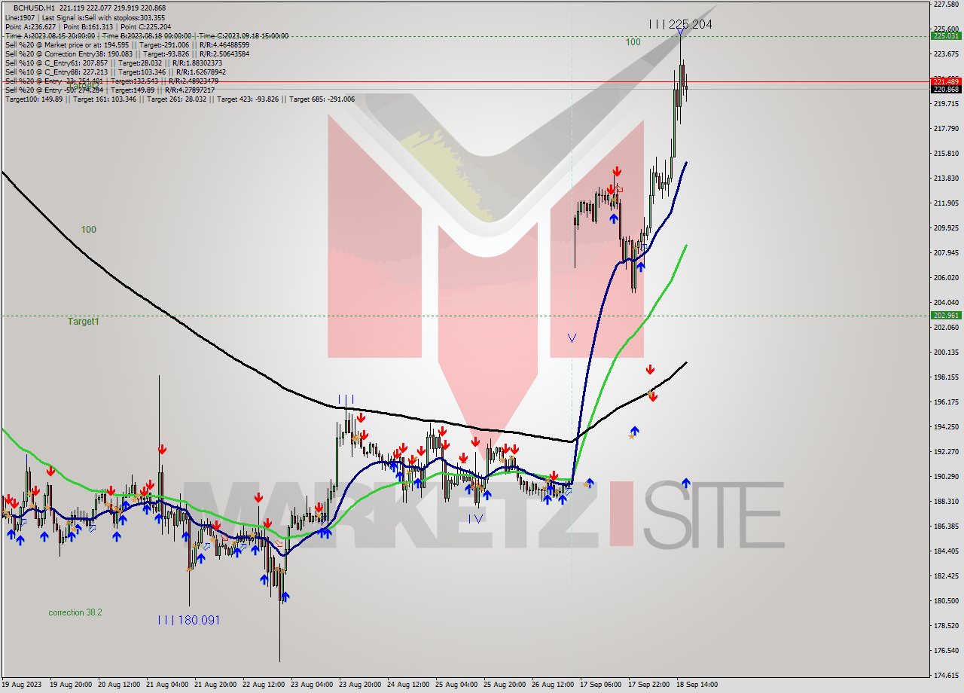Click the green 225.031 price tag
The height and width of the screenshot is (693, 964).
click(x=946, y=35)
